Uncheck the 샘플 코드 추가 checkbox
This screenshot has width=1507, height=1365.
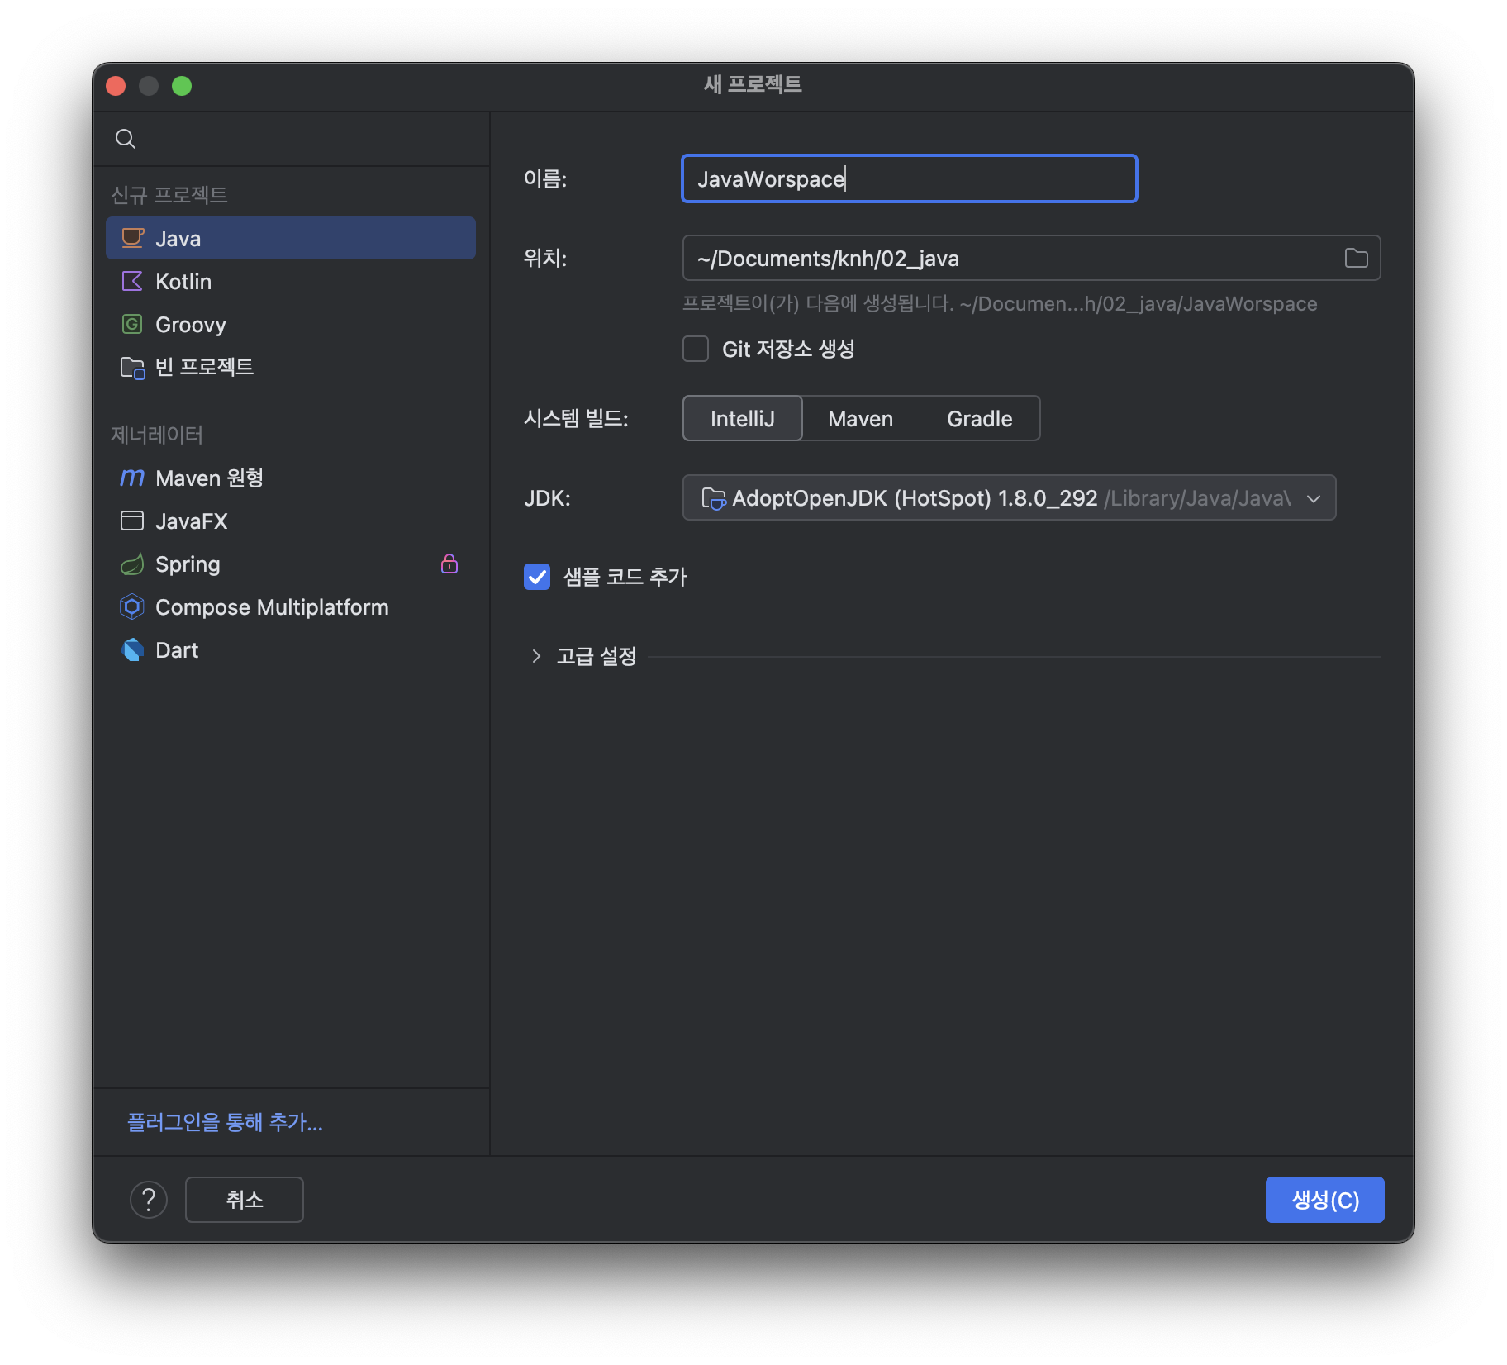[537, 577]
